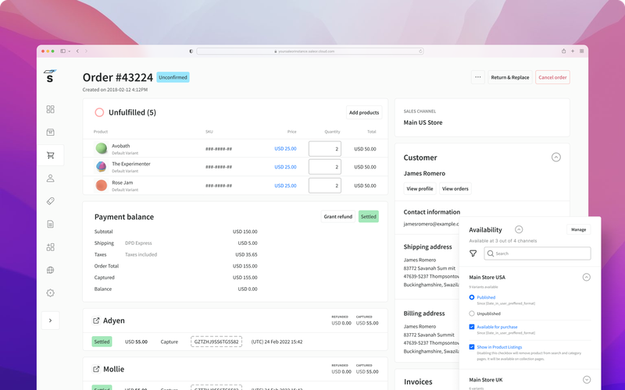
Task: Open the discounts tag icon in sidebar
Action: [50, 201]
